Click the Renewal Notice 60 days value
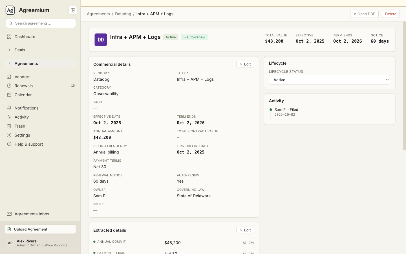 click(101, 181)
